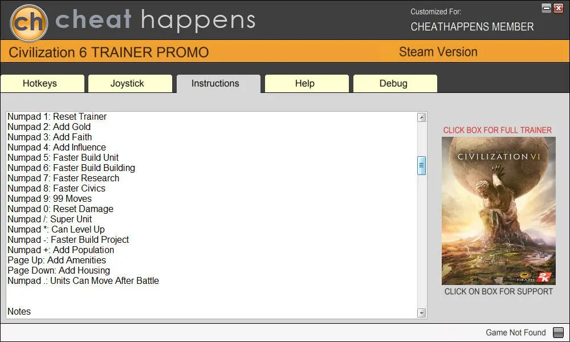Minimize the trainer window
Viewport: 570px width, 342px height.
coord(547,8)
